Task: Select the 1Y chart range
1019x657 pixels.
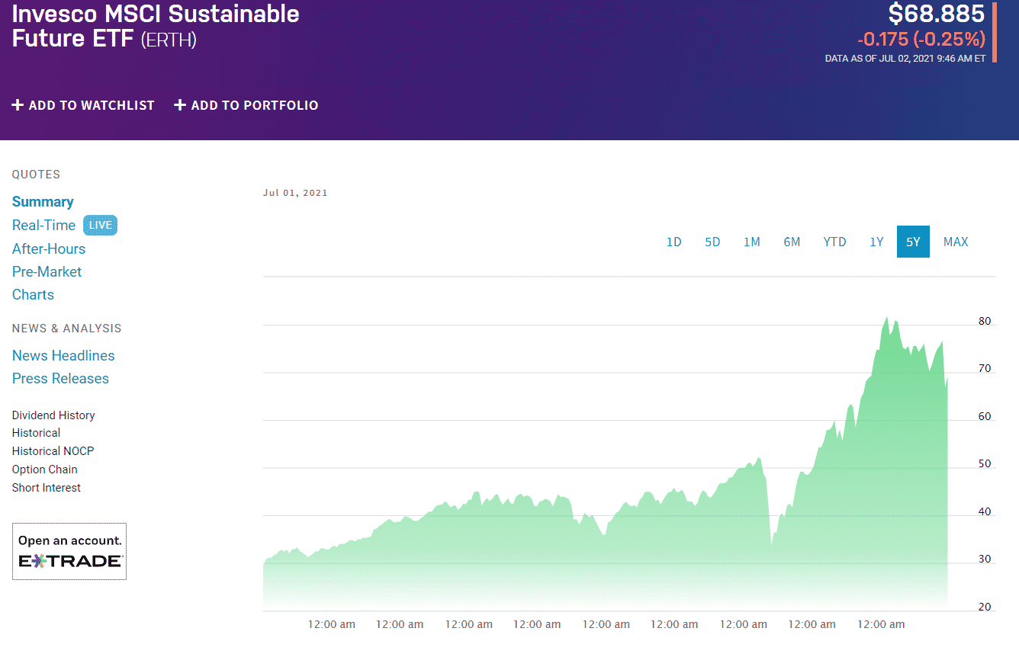Action: click(x=876, y=242)
